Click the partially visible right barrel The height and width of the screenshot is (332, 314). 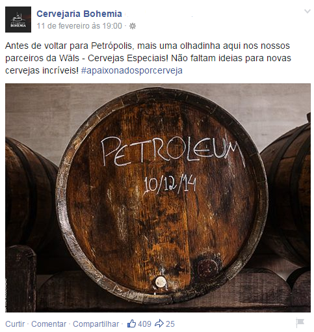pyautogui.click(x=288, y=195)
